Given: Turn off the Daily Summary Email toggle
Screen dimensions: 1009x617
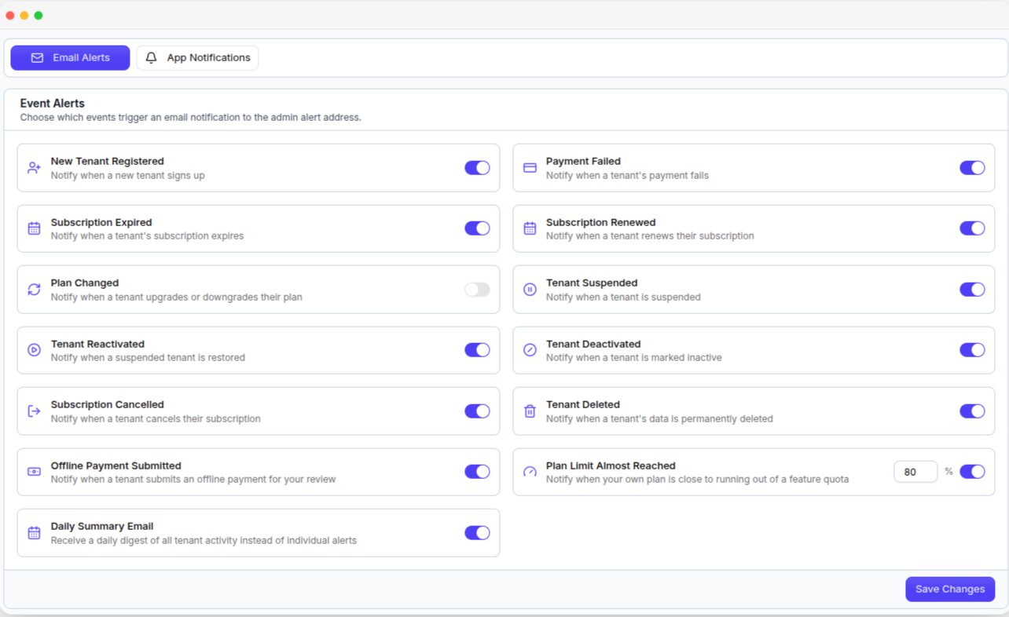Looking at the screenshot, I should (x=477, y=533).
